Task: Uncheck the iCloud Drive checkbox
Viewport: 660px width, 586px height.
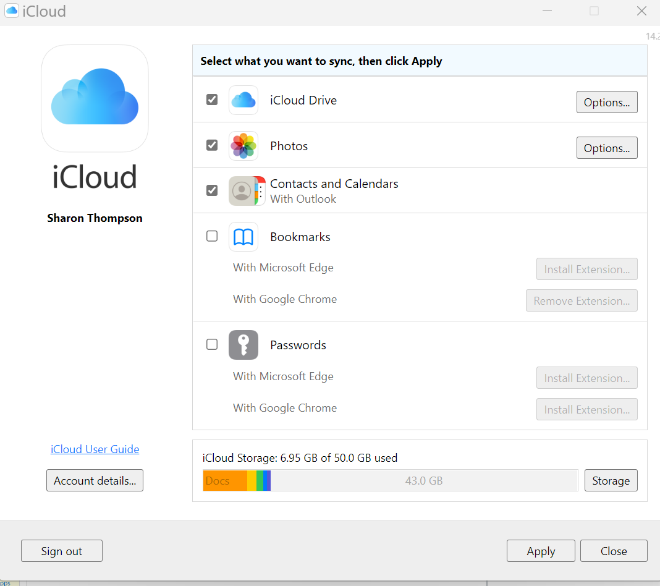Action: [x=212, y=100]
